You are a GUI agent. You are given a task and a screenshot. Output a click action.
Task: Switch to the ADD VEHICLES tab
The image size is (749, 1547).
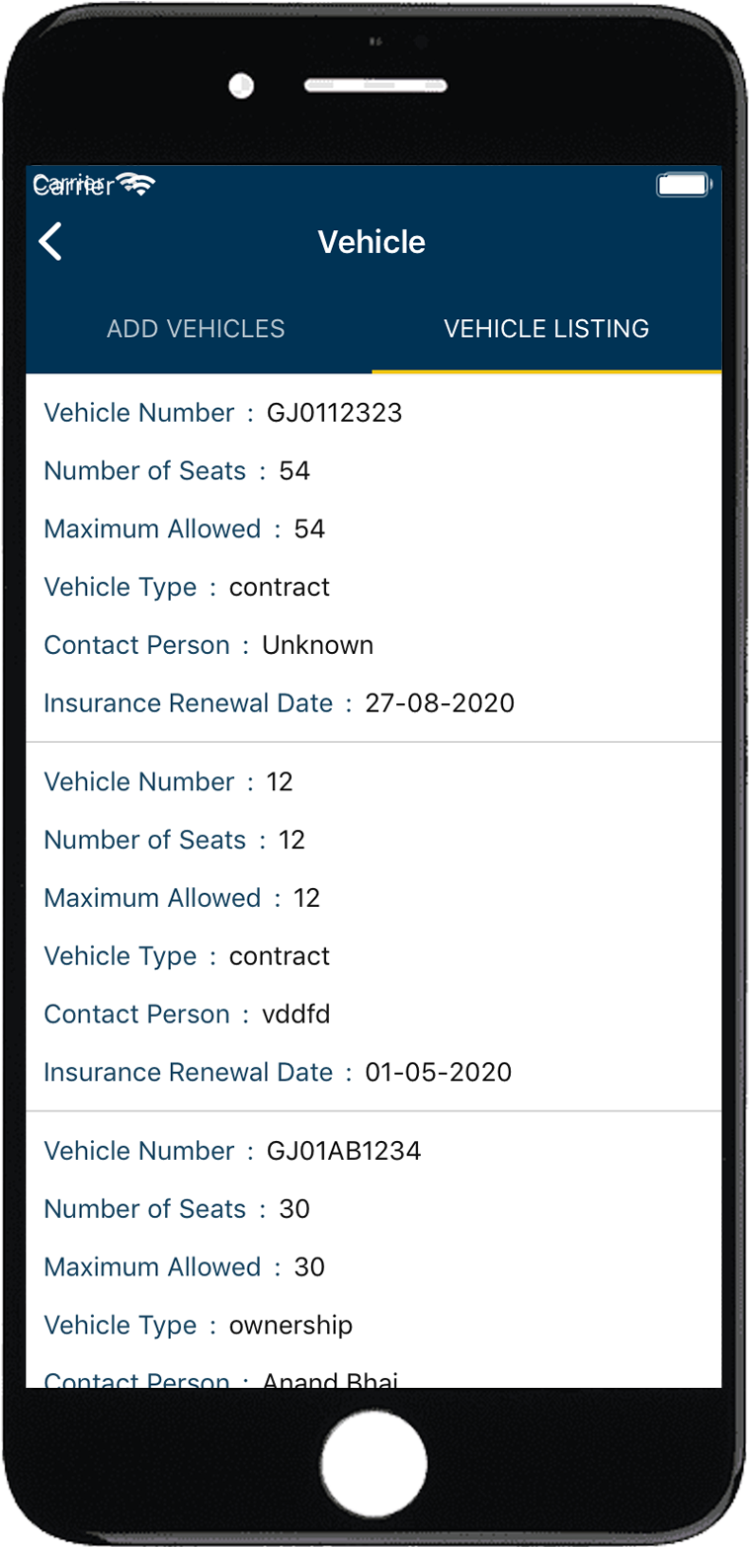pyautogui.click(x=196, y=329)
